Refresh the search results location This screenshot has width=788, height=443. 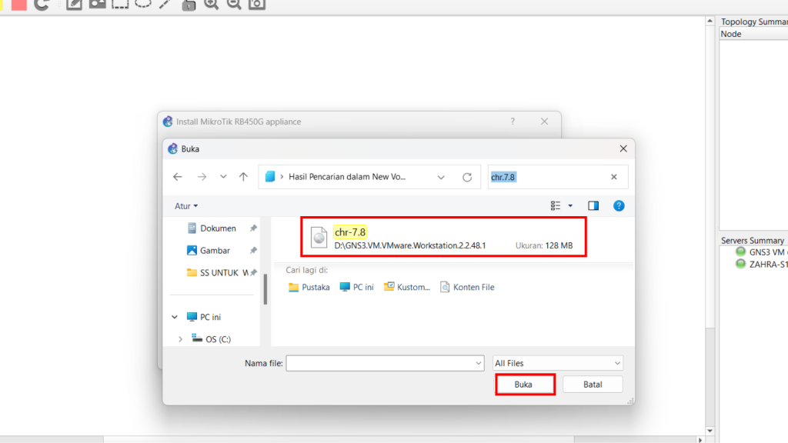point(466,177)
